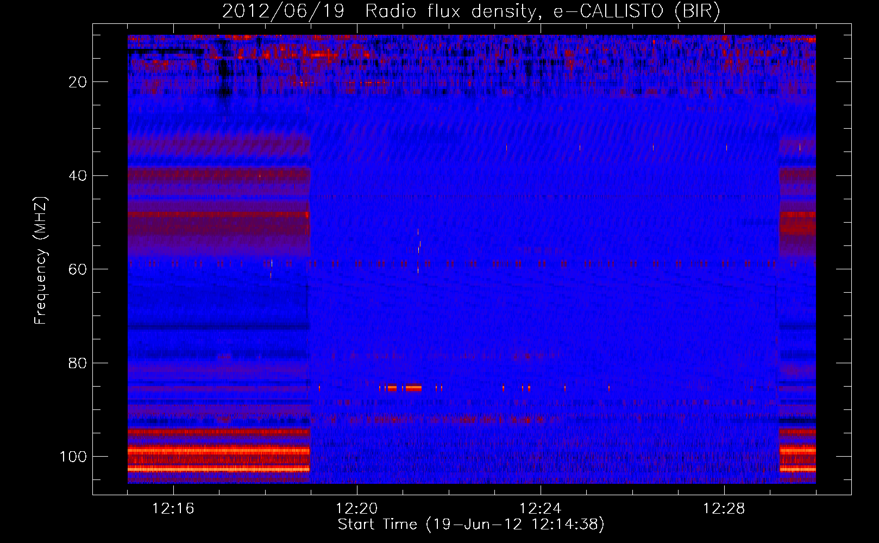879x543 pixels.
Task: Click the '12:20' time tick label
Action: (357, 509)
